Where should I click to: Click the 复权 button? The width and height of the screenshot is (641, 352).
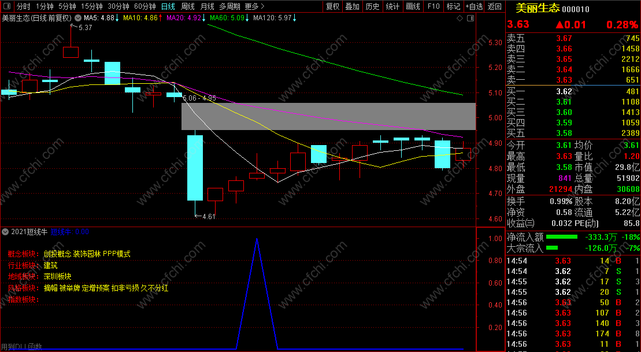[x=333, y=6]
